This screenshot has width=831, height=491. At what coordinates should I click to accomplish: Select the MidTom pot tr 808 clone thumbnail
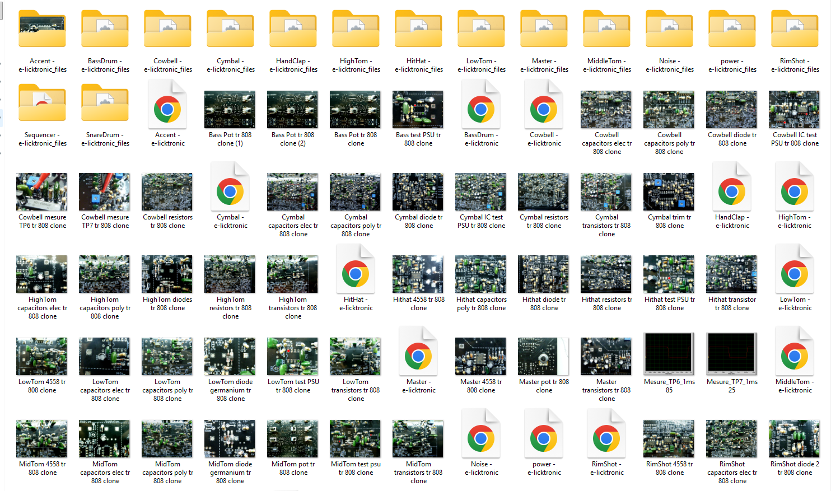click(x=292, y=439)
